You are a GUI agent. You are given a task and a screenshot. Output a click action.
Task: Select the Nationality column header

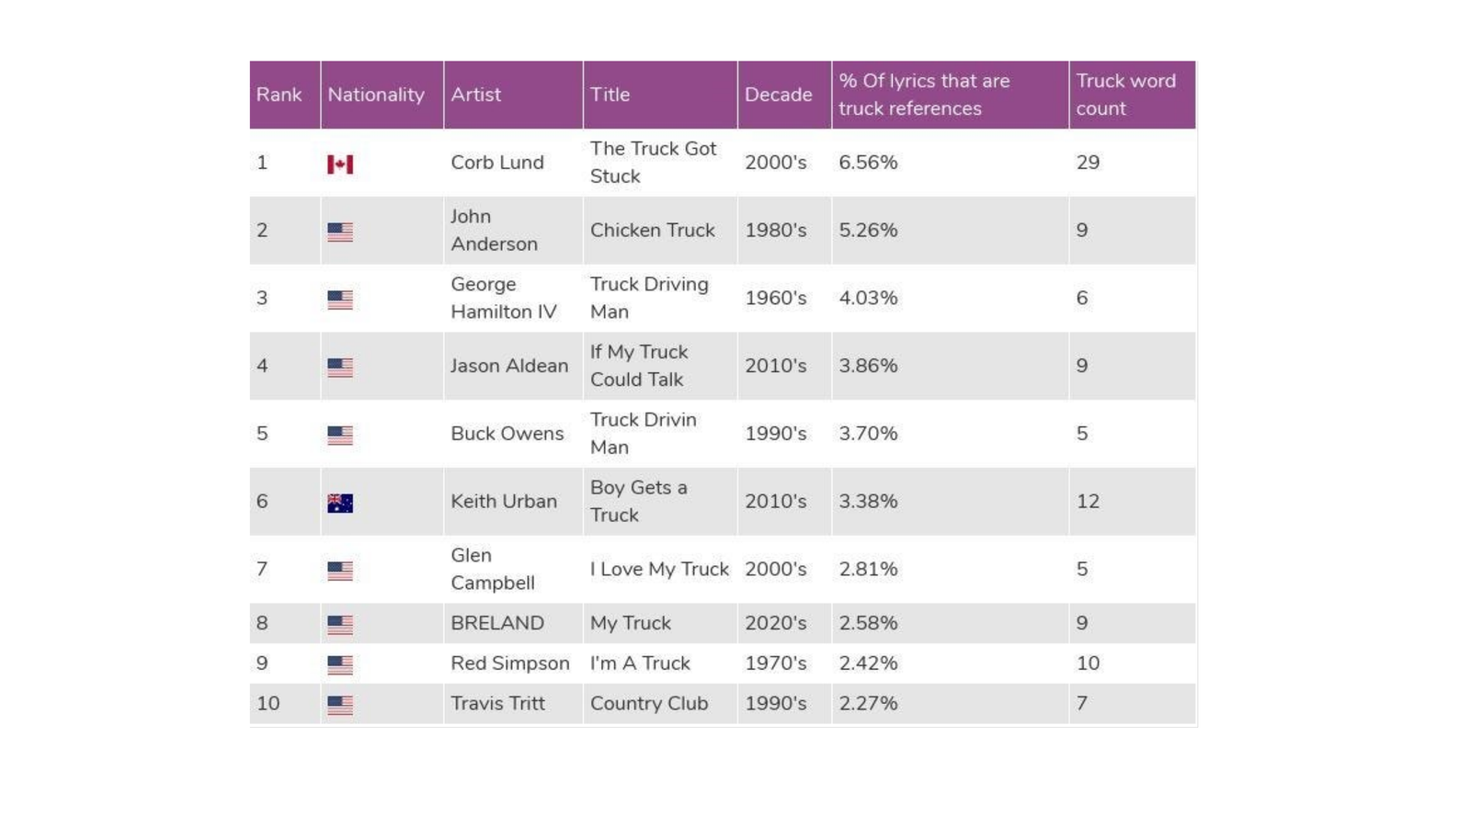tap(376, 95)
